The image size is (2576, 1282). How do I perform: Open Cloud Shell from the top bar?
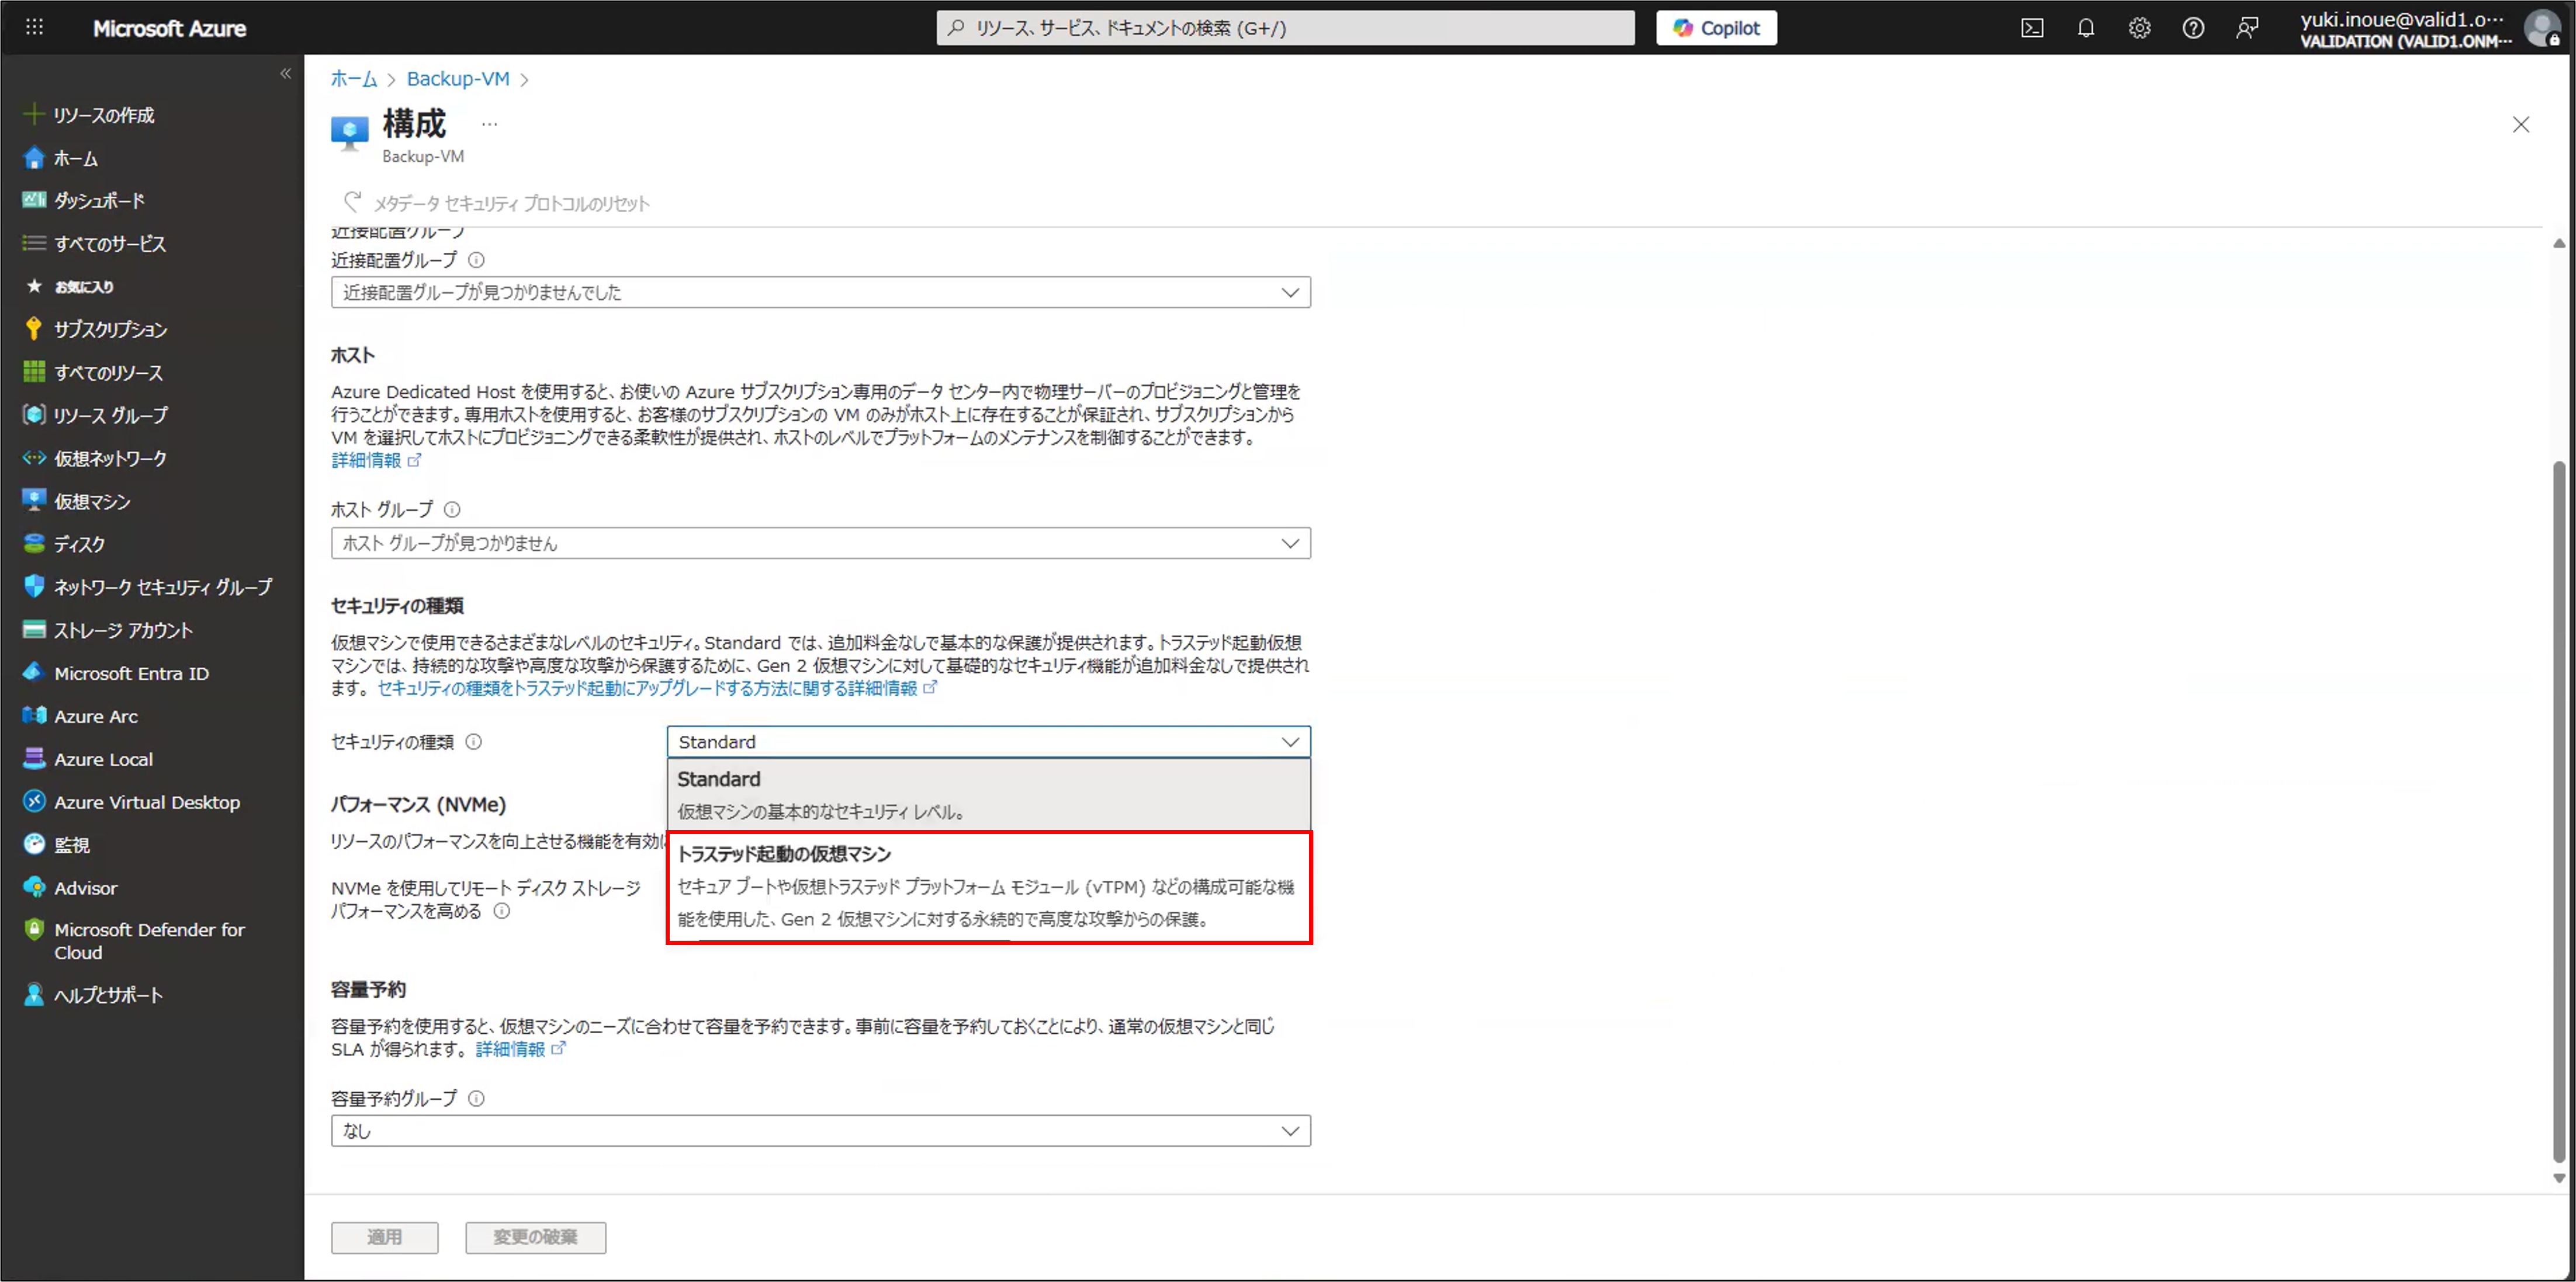[2032, 28]
